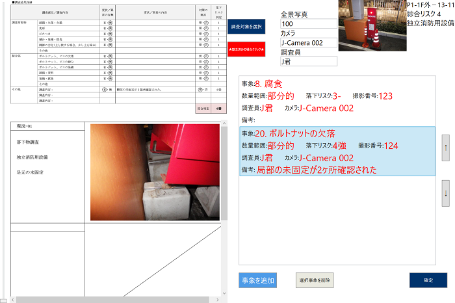This screenshot has height=303, width=455.
Task: Click the P1-1F外－13-11 header label
Action: [x=430, y=5]
